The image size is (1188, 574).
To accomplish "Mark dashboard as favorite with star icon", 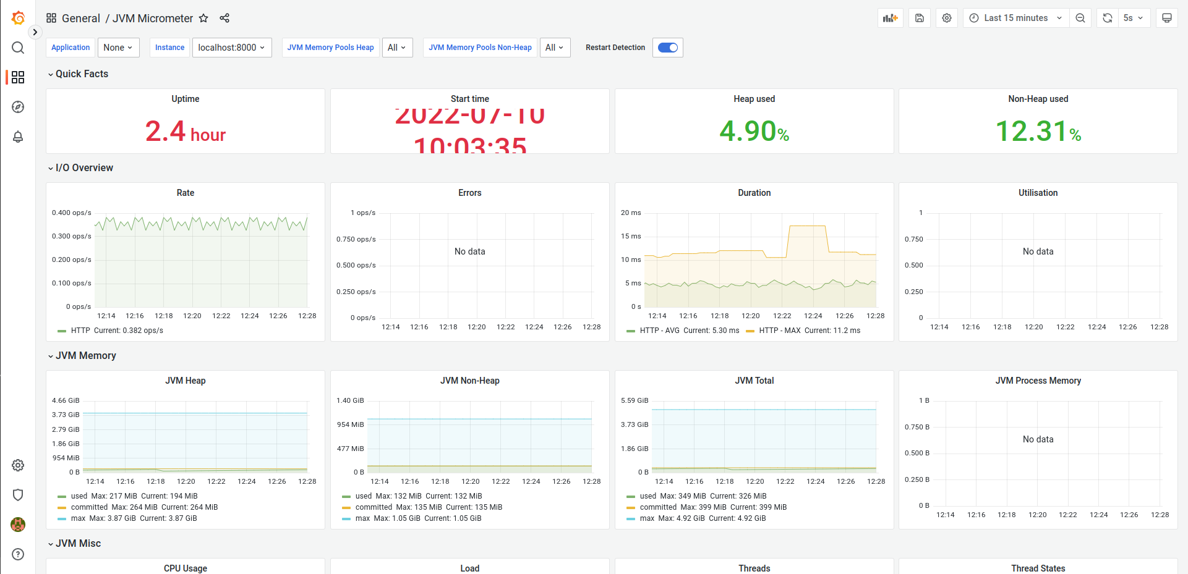I will click(x=203, y=18).
